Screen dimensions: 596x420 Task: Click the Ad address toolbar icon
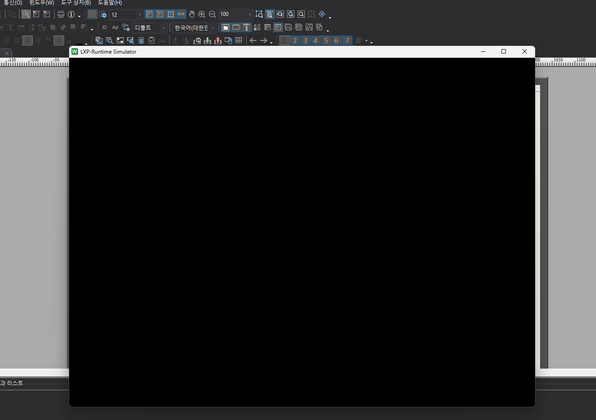pos(115,27)
